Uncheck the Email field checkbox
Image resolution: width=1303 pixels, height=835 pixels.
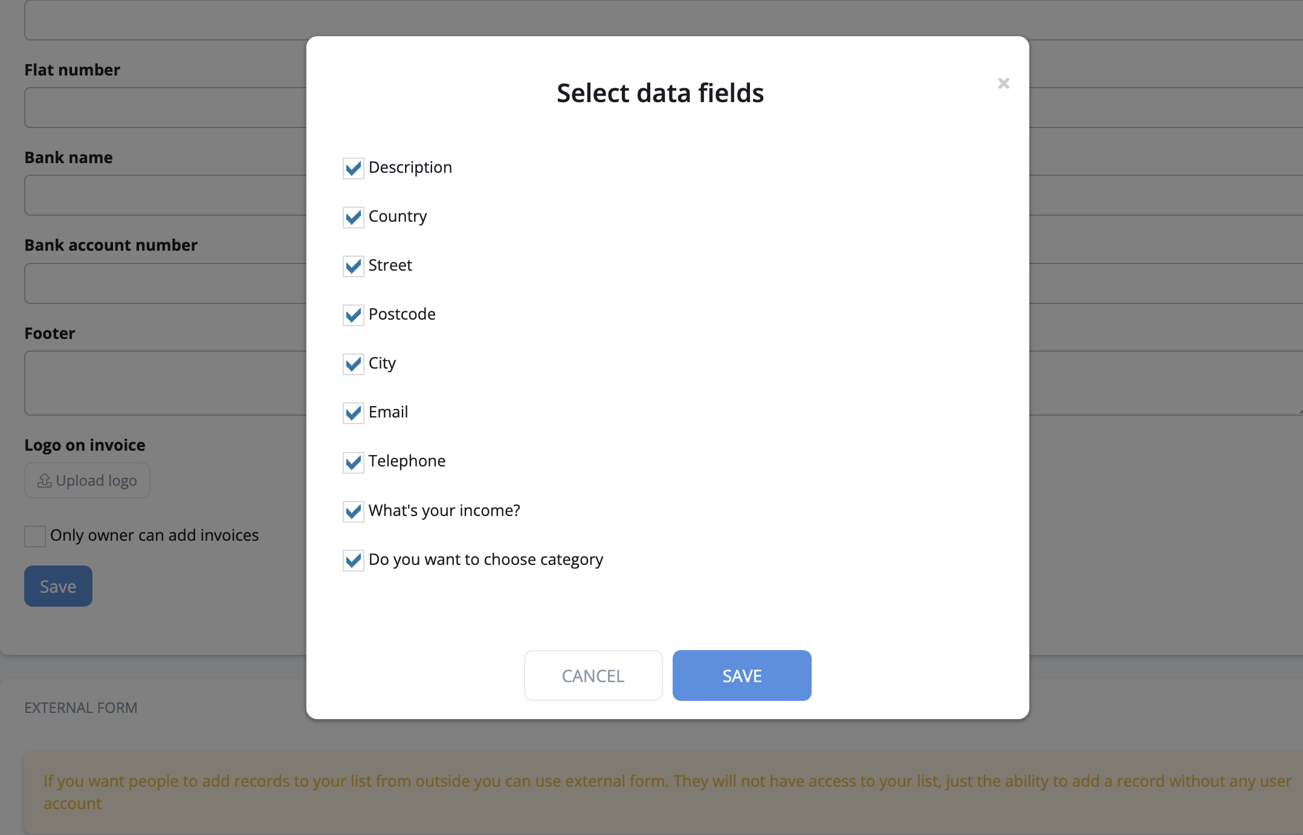[x=353, y=413]
